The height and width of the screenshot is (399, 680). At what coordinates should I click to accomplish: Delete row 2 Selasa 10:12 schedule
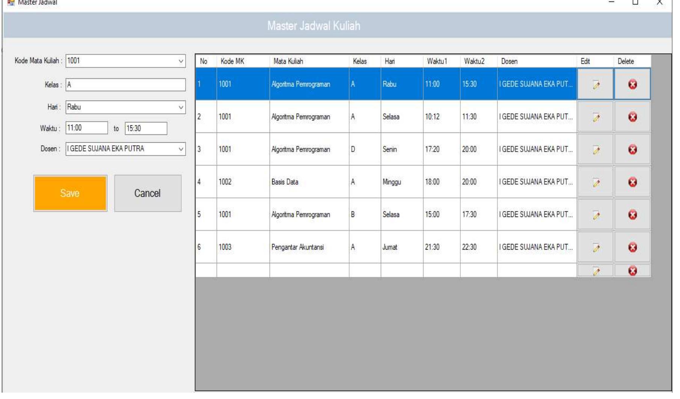pos(633,117)
